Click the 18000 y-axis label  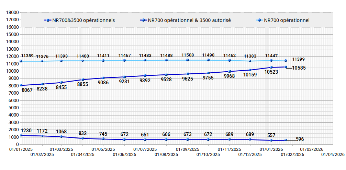pos(12,12)
